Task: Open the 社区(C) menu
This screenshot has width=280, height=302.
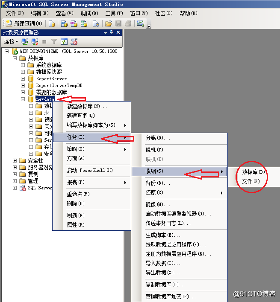Action: tap(164, 13)
